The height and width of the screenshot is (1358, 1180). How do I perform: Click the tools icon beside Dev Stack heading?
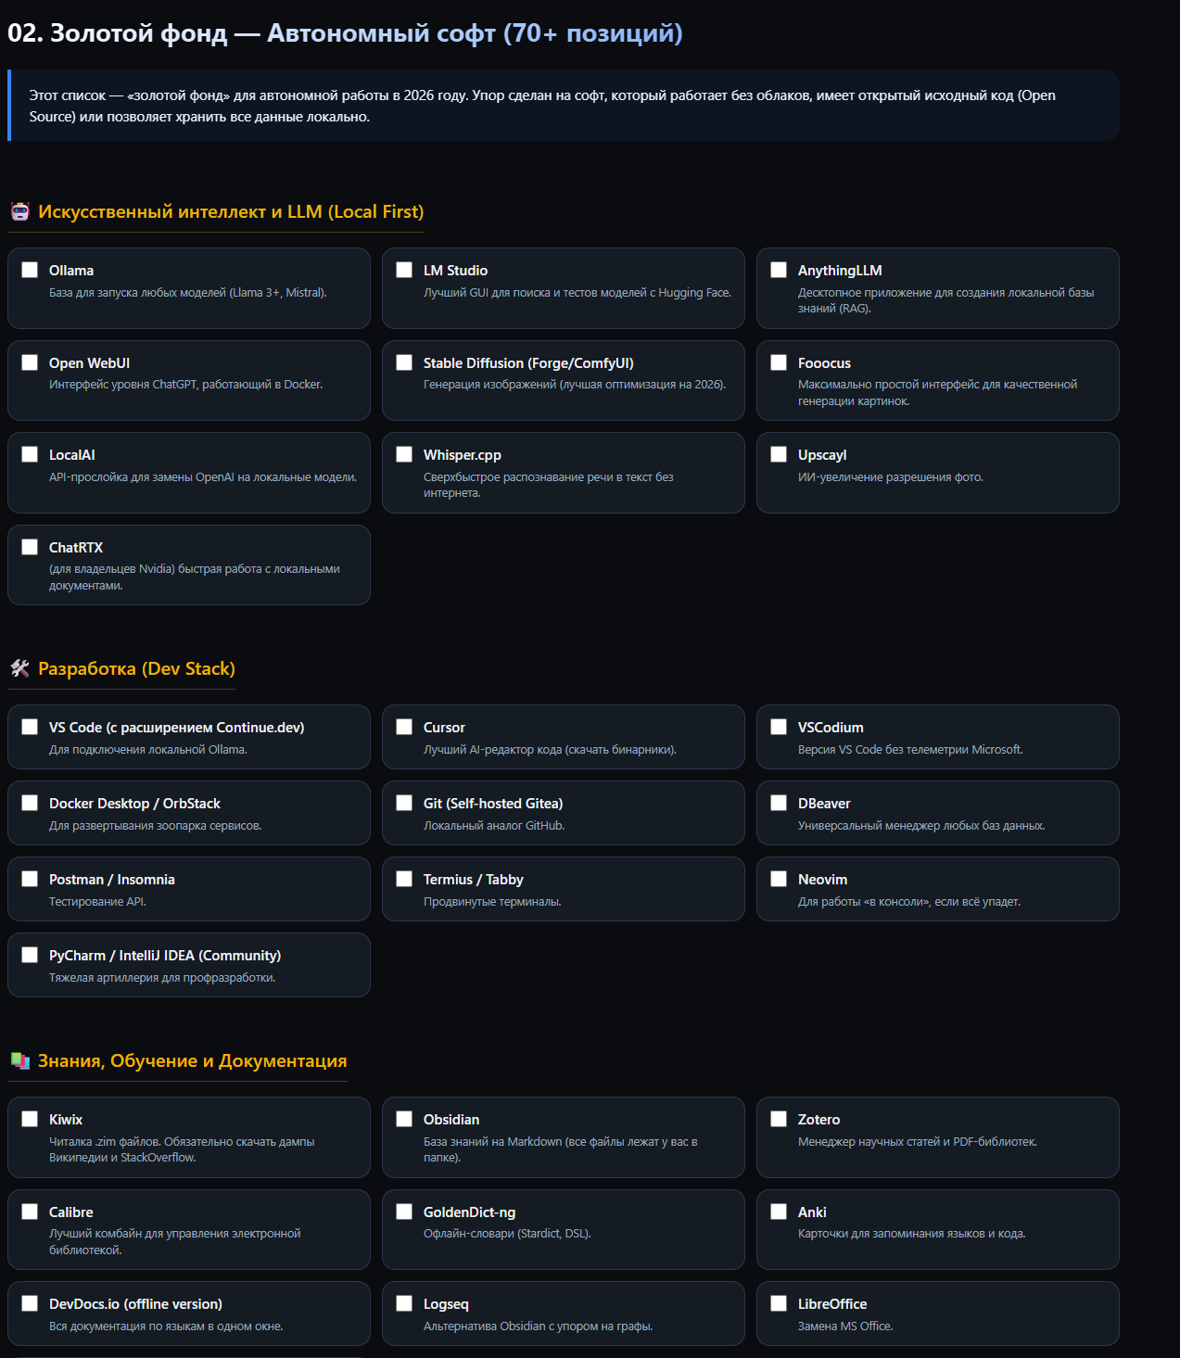click(x=19, y=668)
